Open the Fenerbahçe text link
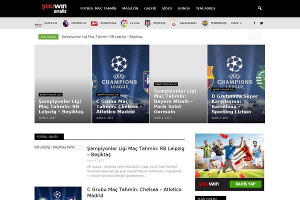300x200 pixels. [x=218, y=23]
